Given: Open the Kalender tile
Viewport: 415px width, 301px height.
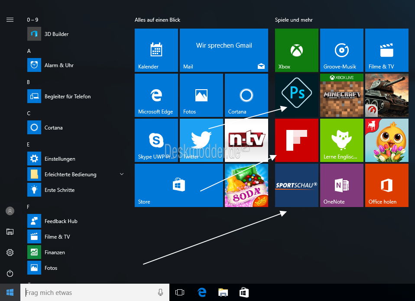Looking at the screenshot, I should coord(156,50).
